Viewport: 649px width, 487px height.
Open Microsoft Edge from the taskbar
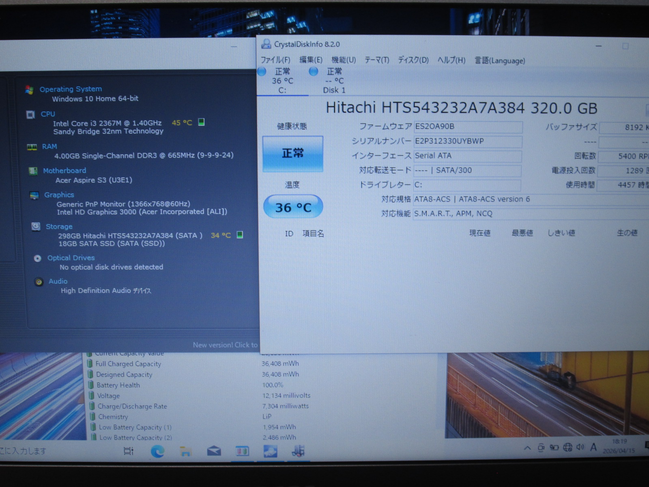pyautogui.click(x=157, y=451)
